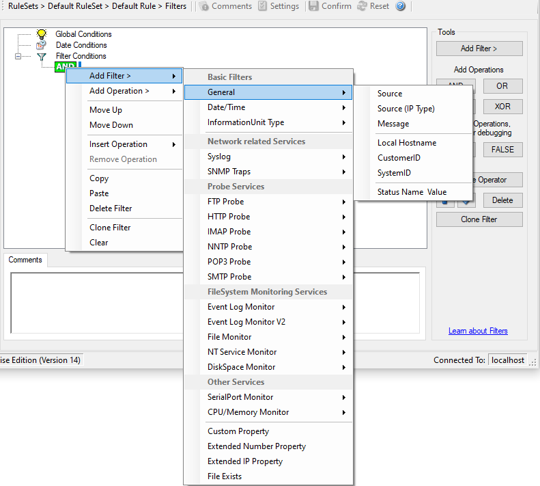
Task: Open the Learn about Filters link
Action: 478,331
